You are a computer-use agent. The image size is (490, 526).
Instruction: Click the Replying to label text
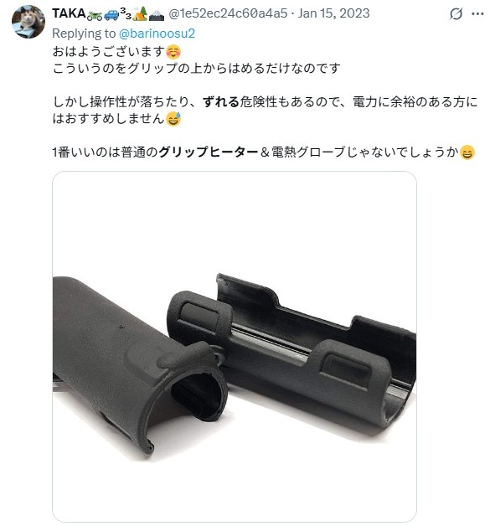pos(84,34)
